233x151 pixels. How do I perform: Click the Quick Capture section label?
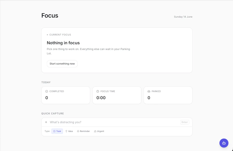tap(53, 113)
